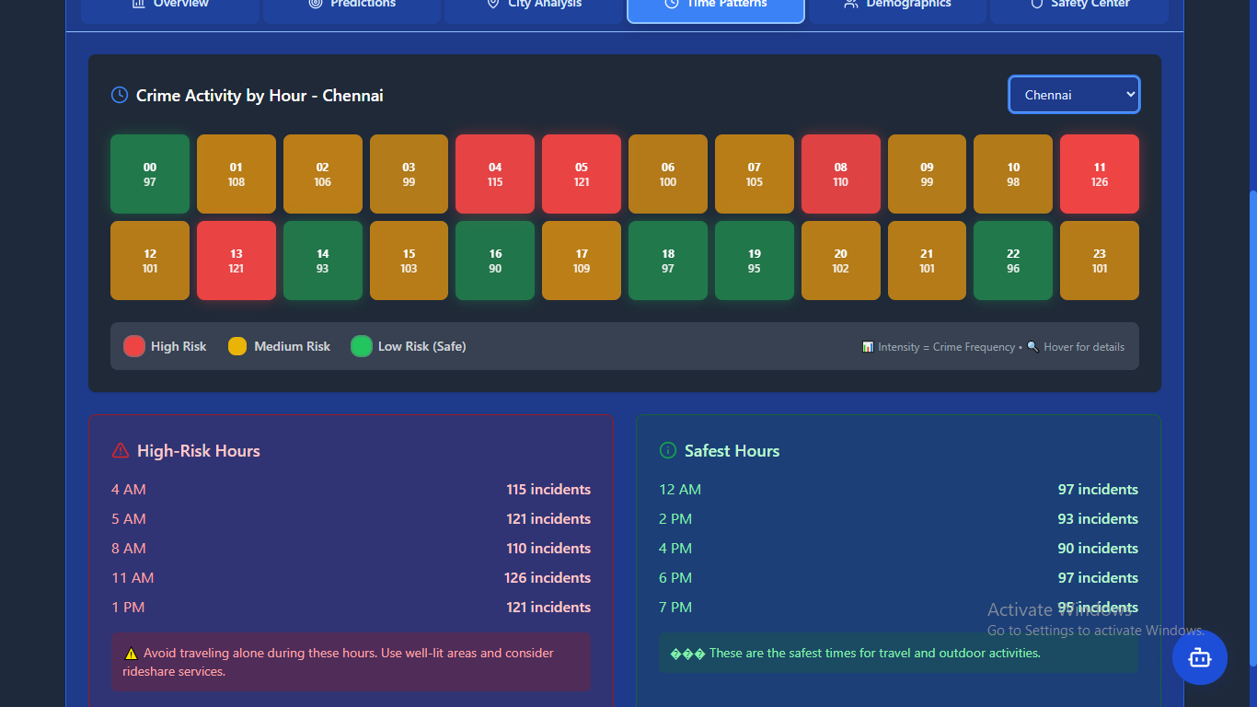The width and height of the screenshot is (1257, 707).
Task: Click the info circle icon beside Safest Hours
Action: (668, 450)
